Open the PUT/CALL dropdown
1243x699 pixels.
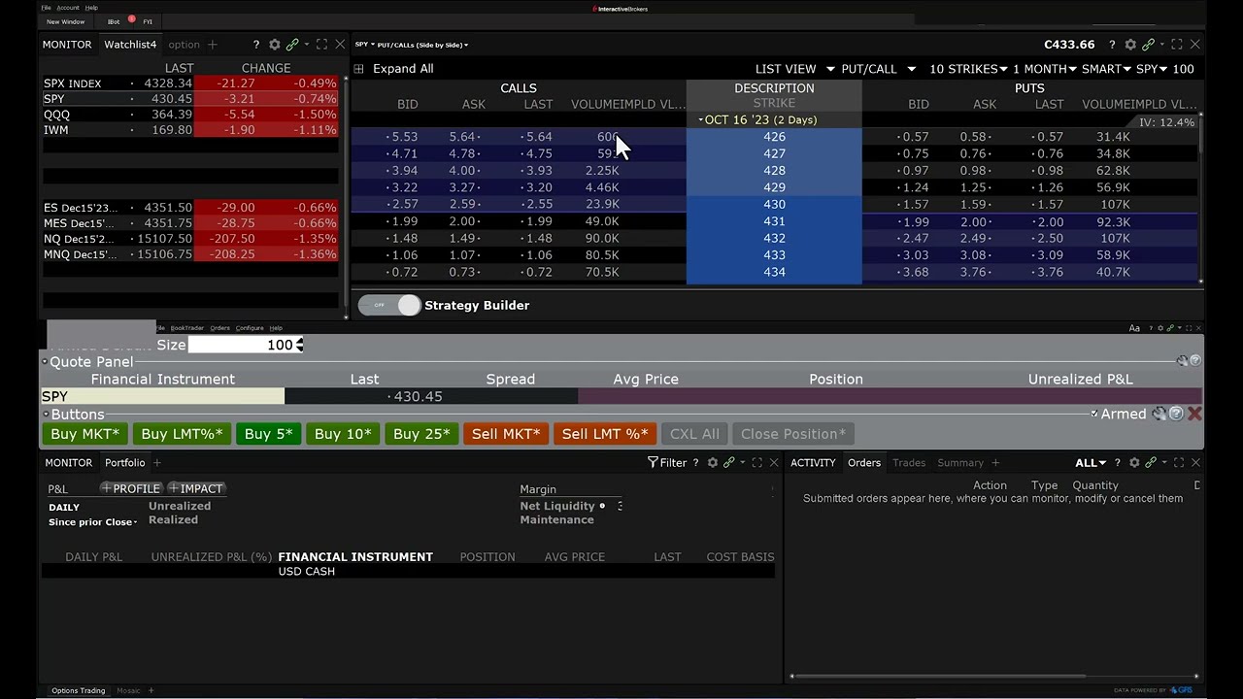tap(878, 69)
